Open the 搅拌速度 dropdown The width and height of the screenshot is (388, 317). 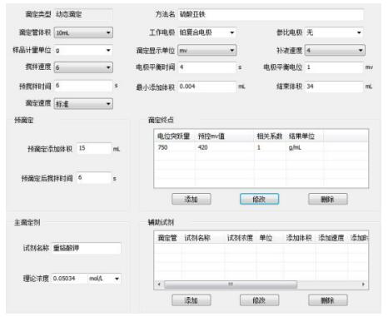(x=83, y=67)
